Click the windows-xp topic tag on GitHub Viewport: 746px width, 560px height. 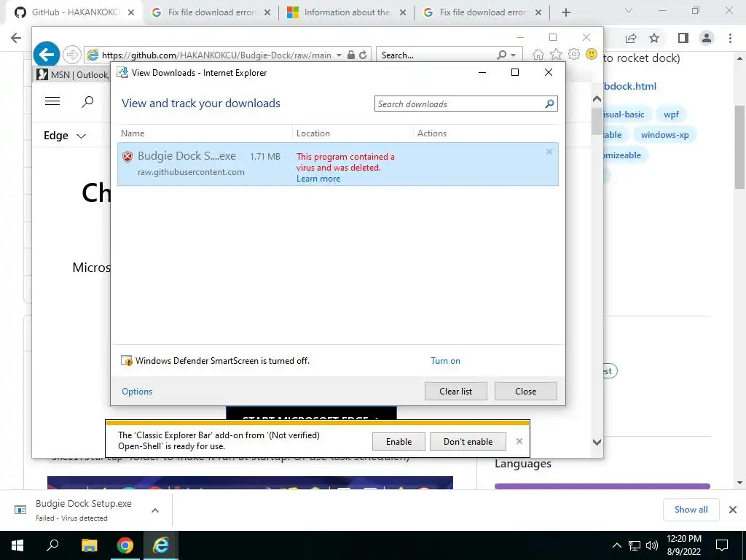[x=664, y=135]
